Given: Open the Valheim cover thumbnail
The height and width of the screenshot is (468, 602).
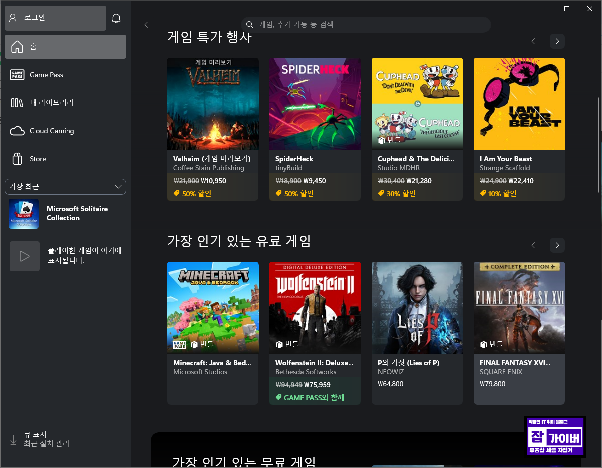Looking at the screenshot, I should pos(213,104).
